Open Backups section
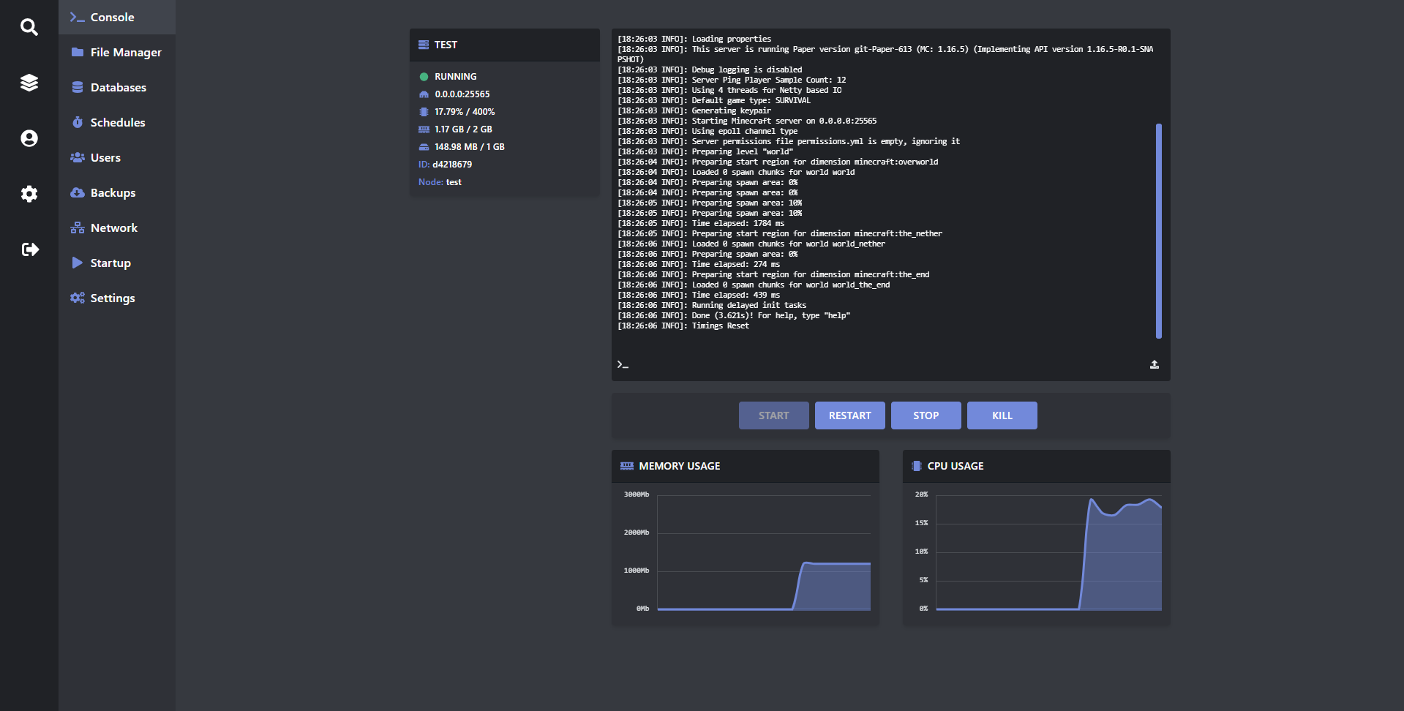The height and width of the screenshot is (711, 1404). [117, 192]
